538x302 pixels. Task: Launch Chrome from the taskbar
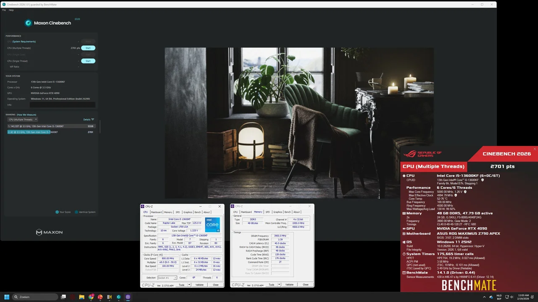coord(91,297)
